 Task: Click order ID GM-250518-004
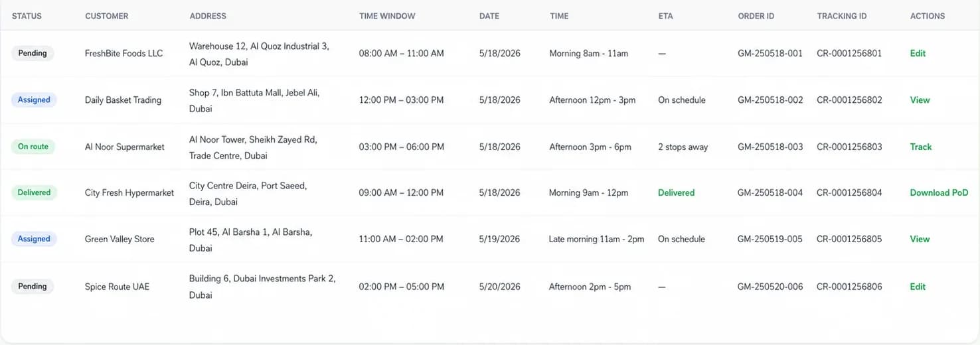[770, 193]
